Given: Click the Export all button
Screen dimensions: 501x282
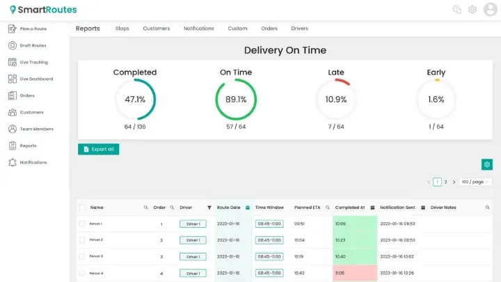Looking at the screenshot, I should pos(98,149).
